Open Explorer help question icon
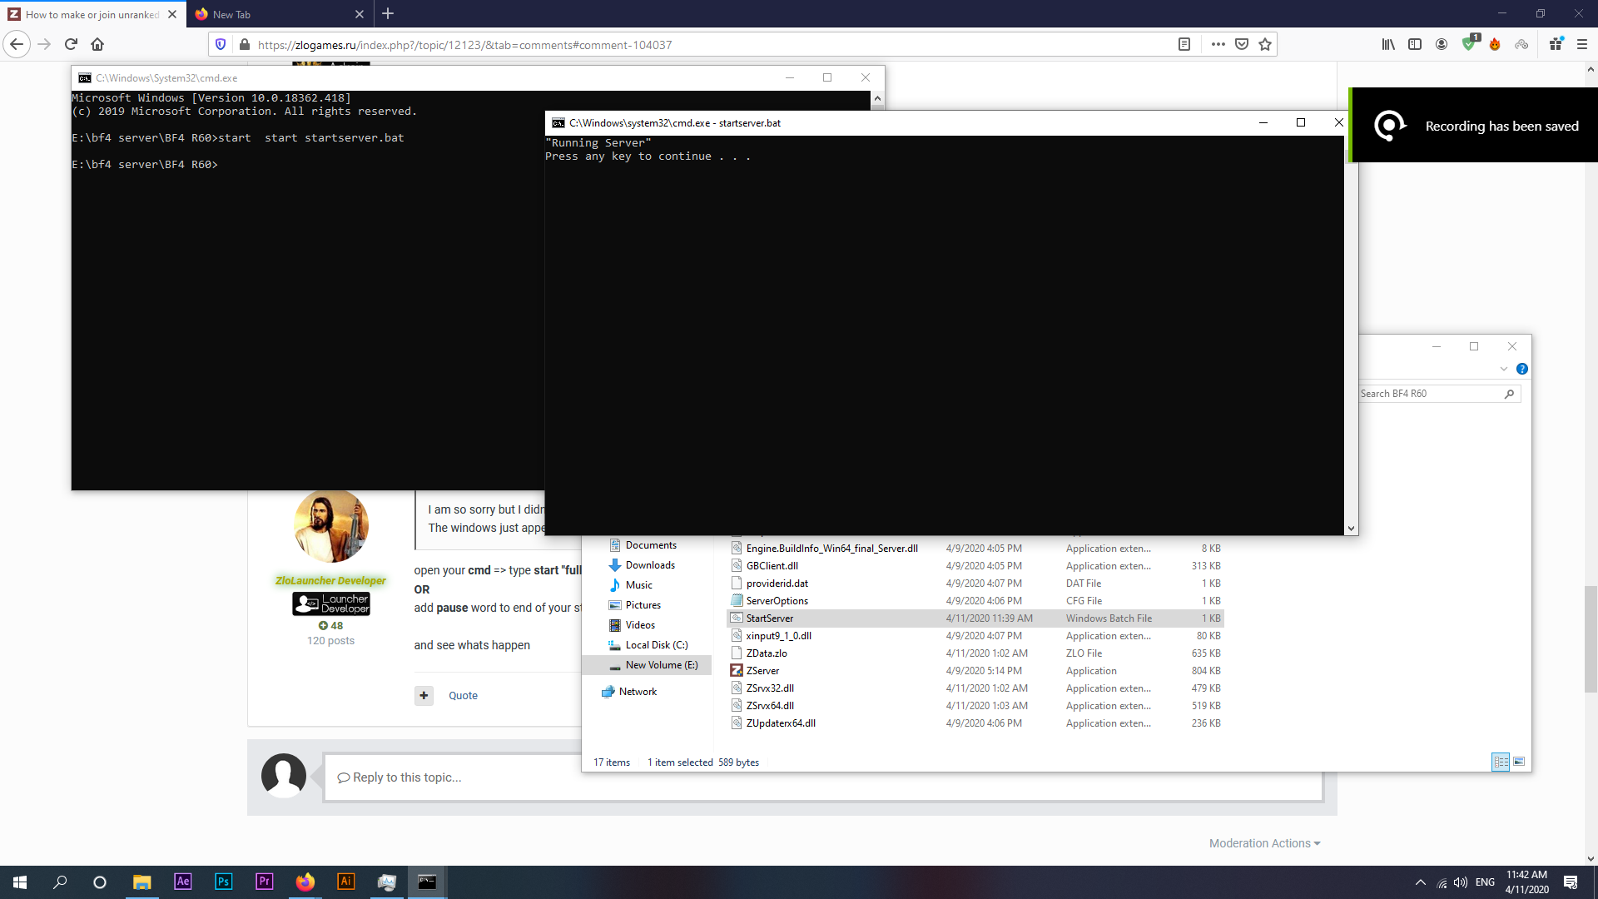 tap(1522, 369)
